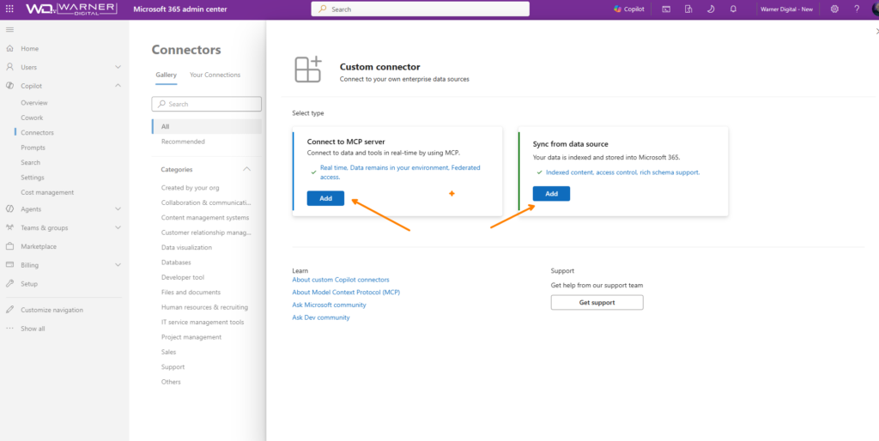The width and height of the screenshot is (879, 441).
Task: Open help question mark icon
Action: (x=857, y=9)
